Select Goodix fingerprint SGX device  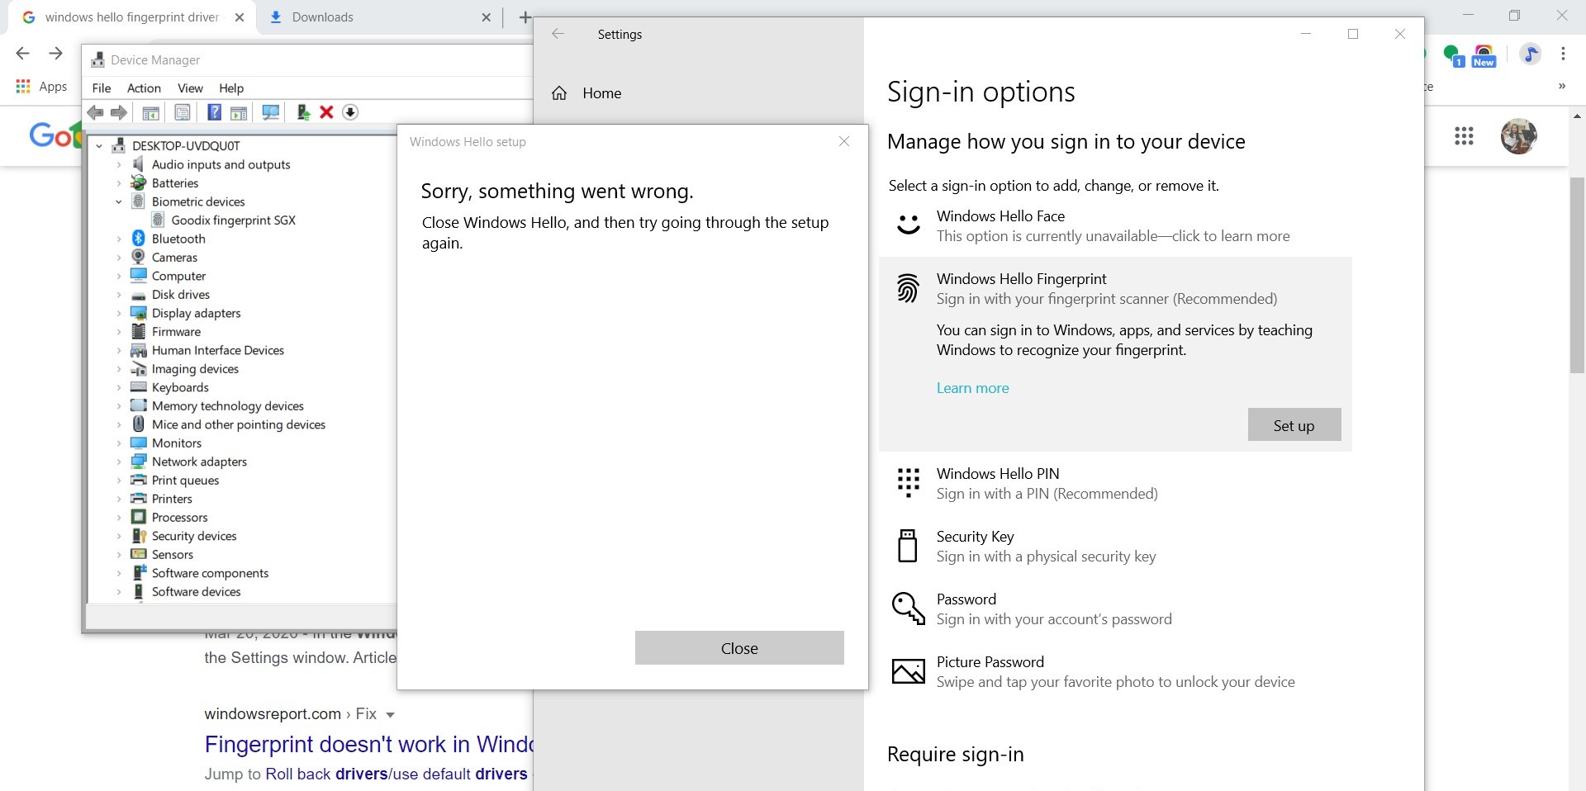pyautogui.click(x=233, y=220)
